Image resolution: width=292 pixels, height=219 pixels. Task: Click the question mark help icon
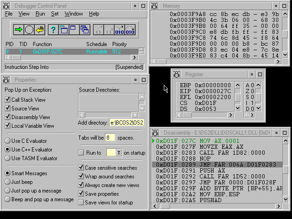pyautogui.click(x=53, y=30)
